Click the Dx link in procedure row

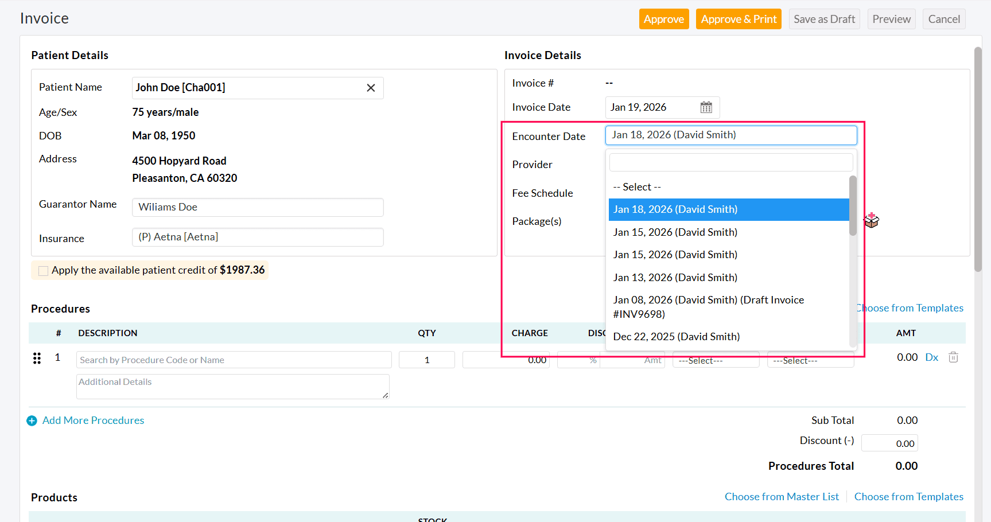click(931, 357)
